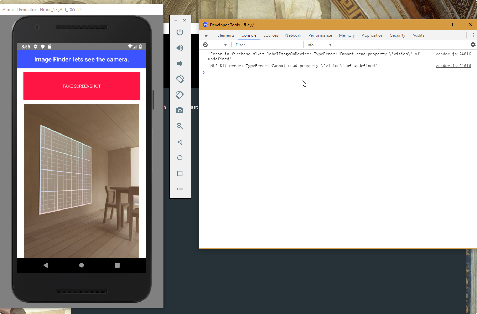Expand the console sidebar filter arrow

click(x=225, y=44)
